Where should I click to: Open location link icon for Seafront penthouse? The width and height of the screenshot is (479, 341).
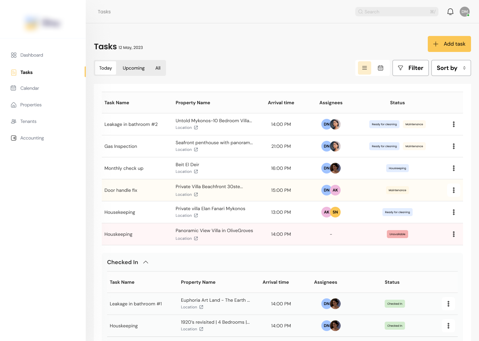point(196,150)
